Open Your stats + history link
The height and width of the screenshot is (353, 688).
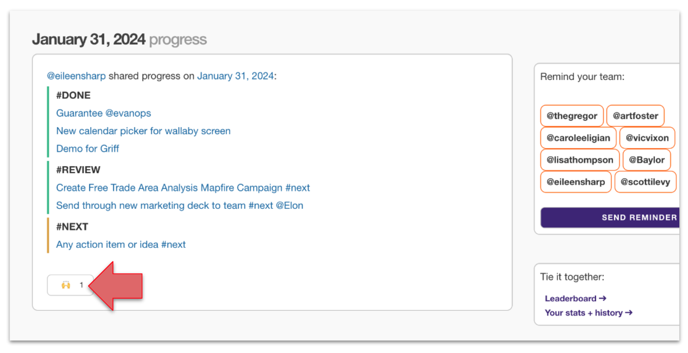(x=588, y=313)
